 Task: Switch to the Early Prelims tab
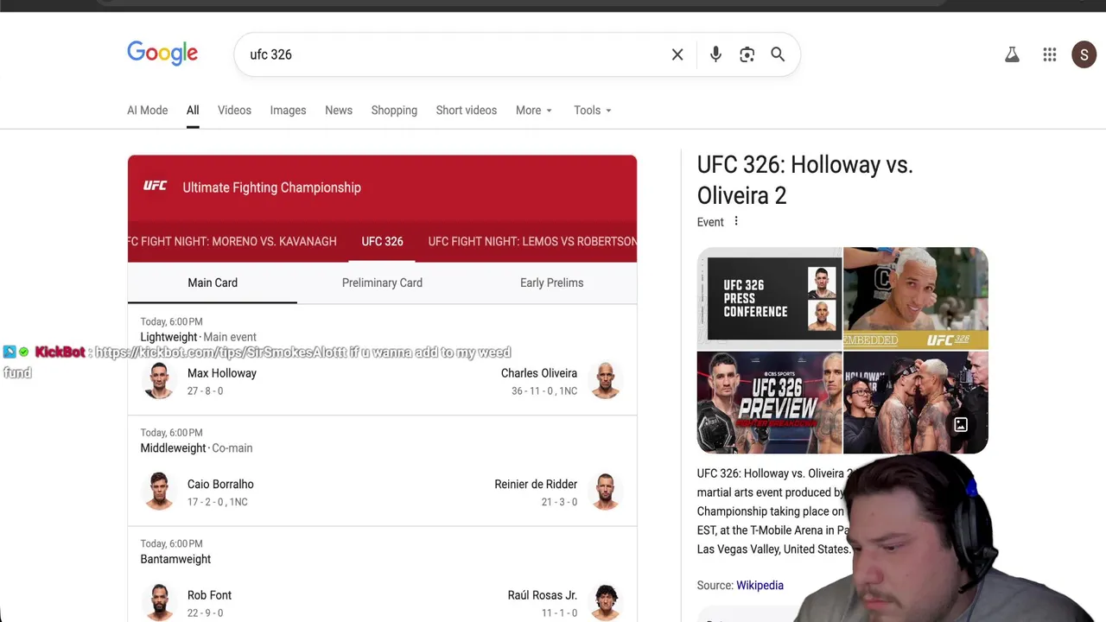tap(551, 282)
